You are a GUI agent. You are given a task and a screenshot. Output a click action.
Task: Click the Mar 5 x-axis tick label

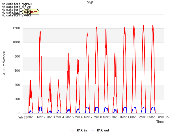click(70, 117)
